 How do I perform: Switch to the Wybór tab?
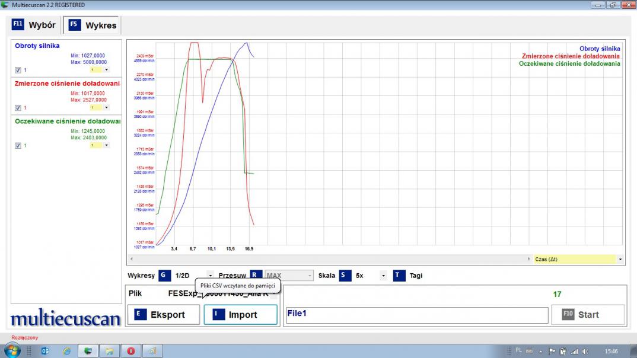click(x=35, y=25)
